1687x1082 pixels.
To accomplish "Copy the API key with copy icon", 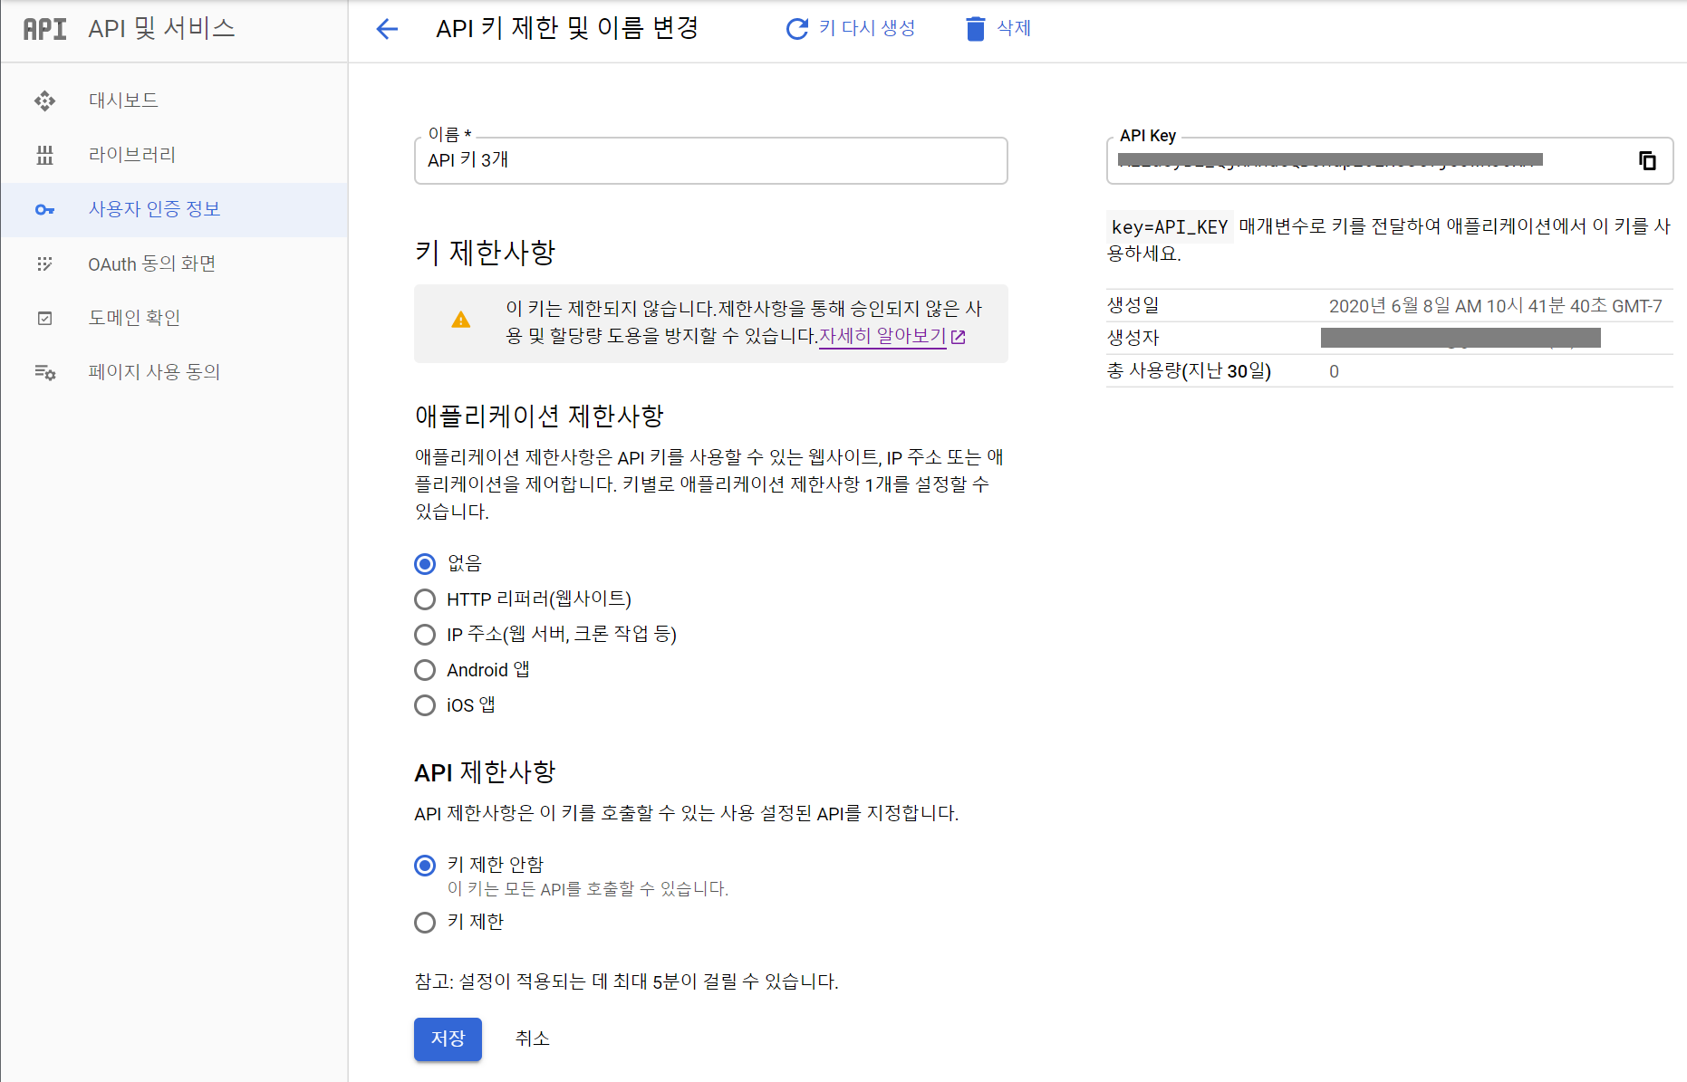I will click(x=1647, y=160).
